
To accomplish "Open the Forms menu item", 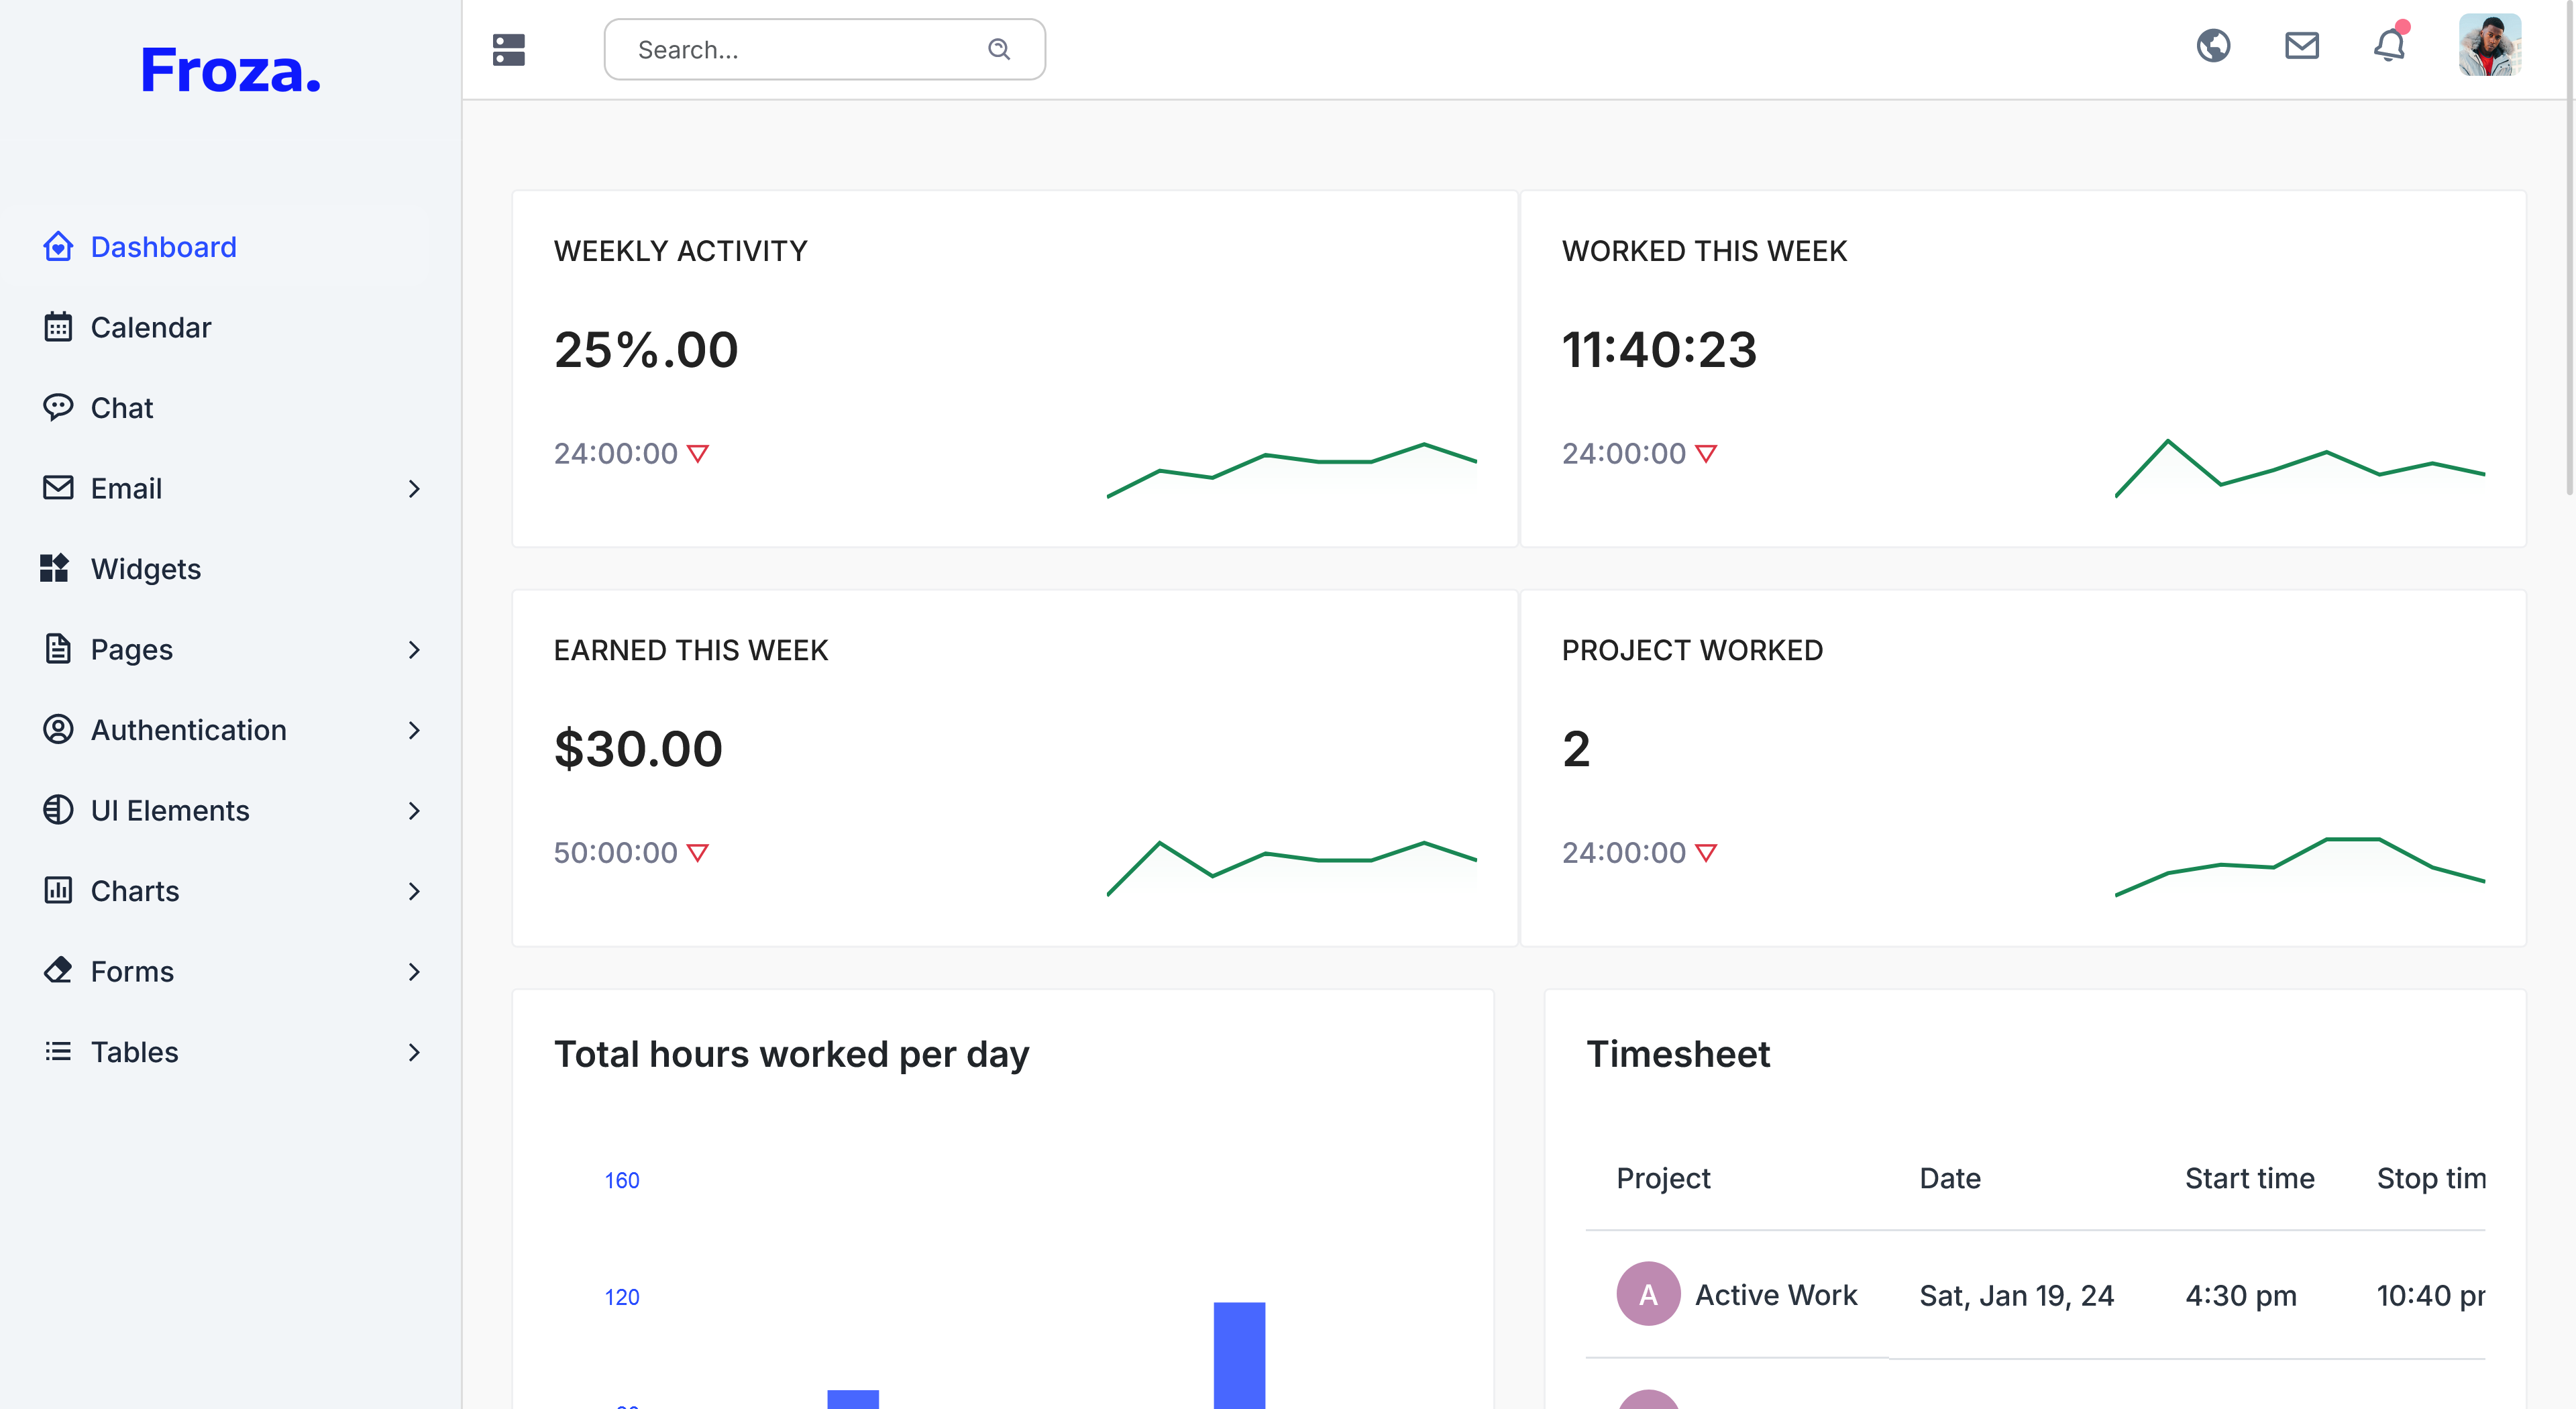I will (132, 971).
